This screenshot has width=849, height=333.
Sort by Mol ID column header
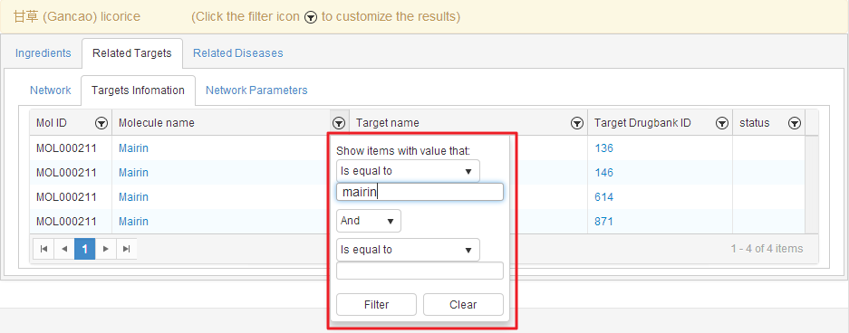click(x=52, y=123)
